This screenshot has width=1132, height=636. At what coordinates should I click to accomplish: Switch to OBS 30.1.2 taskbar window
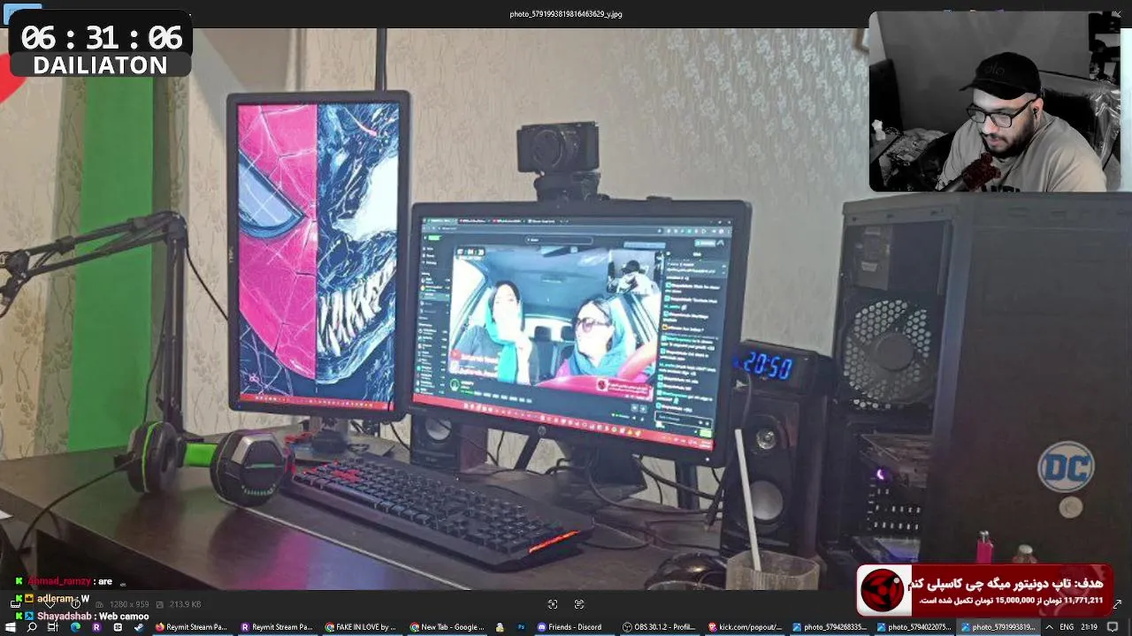click(659, 627)
